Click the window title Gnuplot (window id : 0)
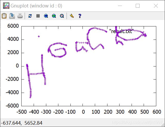Screen dimensions: 165x127 [x=36, y=6]
